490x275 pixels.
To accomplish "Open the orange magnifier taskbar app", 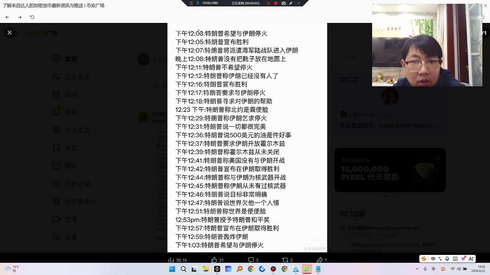I will (240, 269).
